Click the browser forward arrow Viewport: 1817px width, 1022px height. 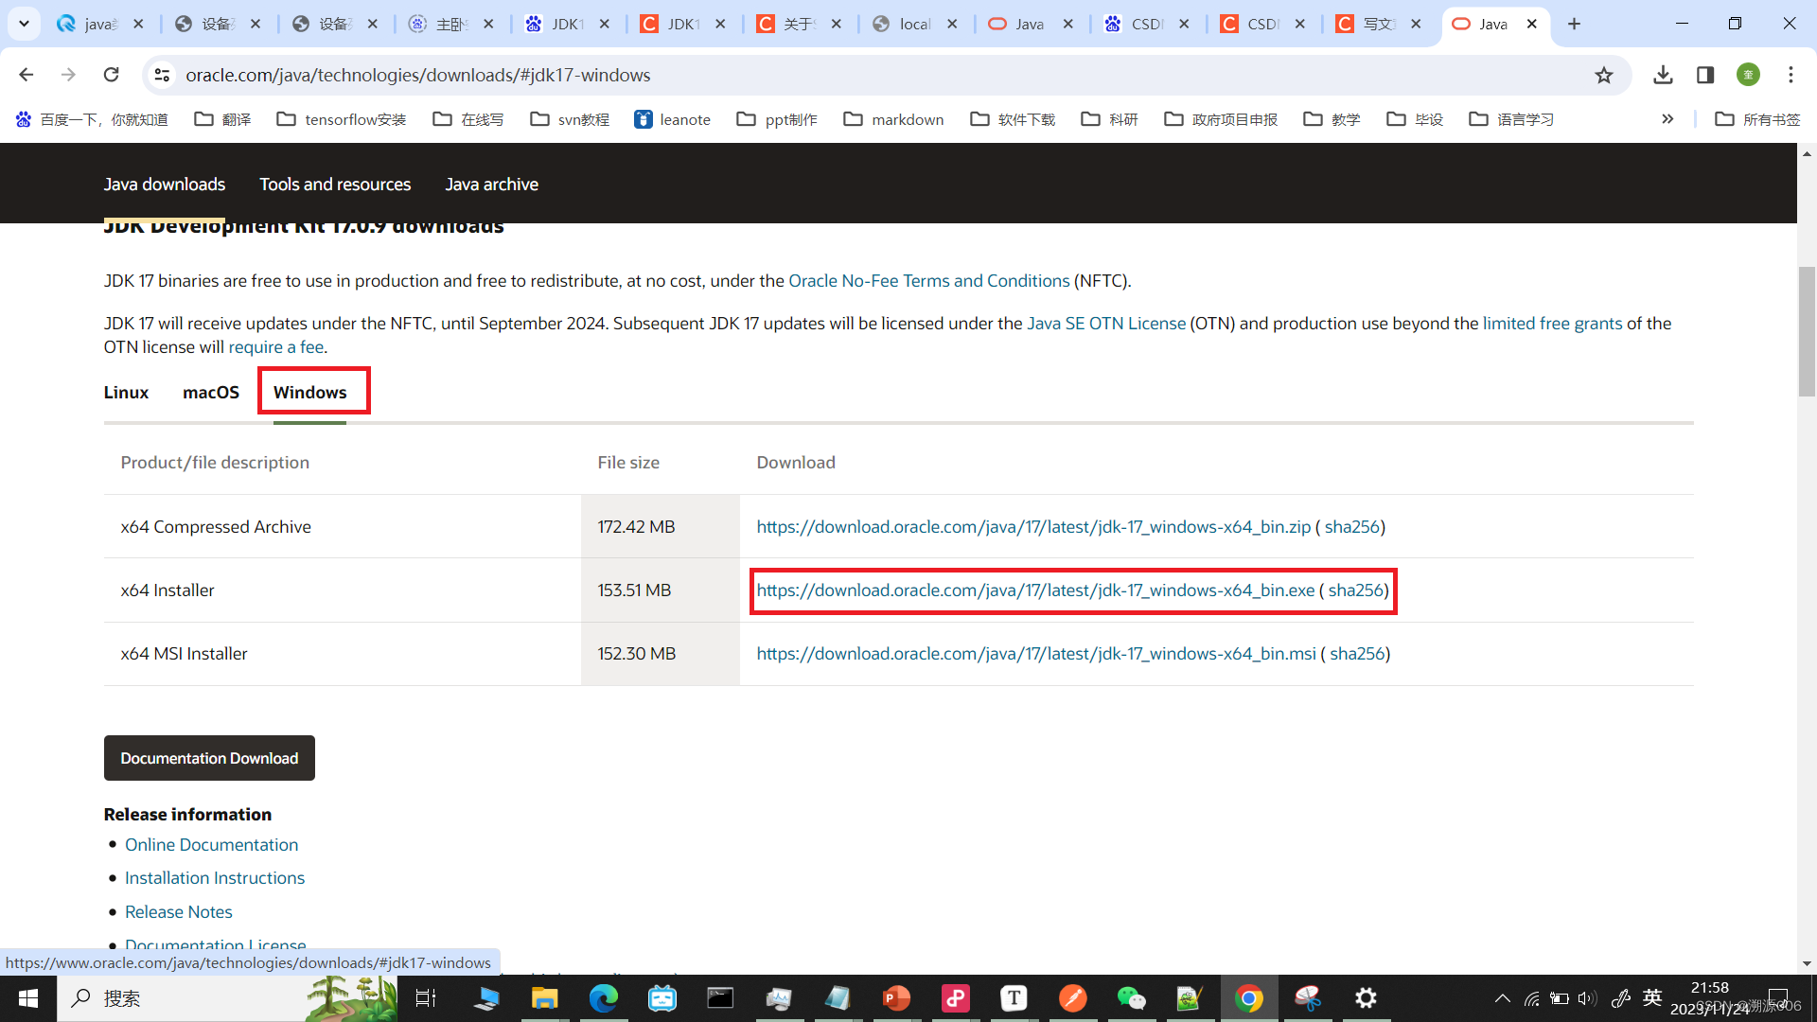click(67, 75)
